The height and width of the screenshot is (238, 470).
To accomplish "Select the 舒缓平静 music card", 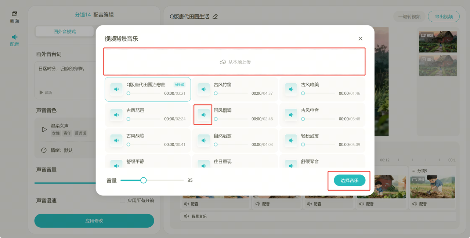I will (148, 161).
